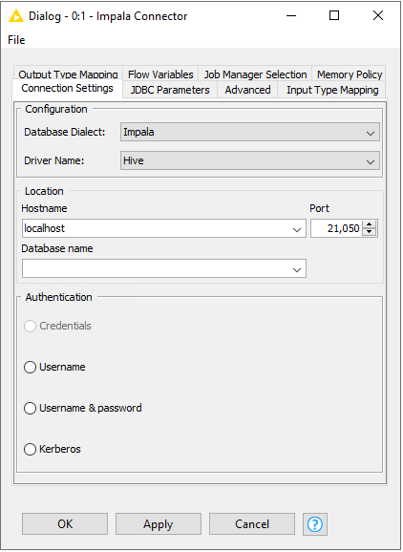Viewport: 403px width, 552px height.
Task: Open the Advanced tab
Action: click(247, 90)
